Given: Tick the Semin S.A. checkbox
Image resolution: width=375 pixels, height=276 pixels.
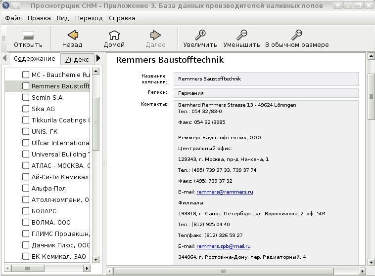Looking at the screenshot, I should (26, 97).
